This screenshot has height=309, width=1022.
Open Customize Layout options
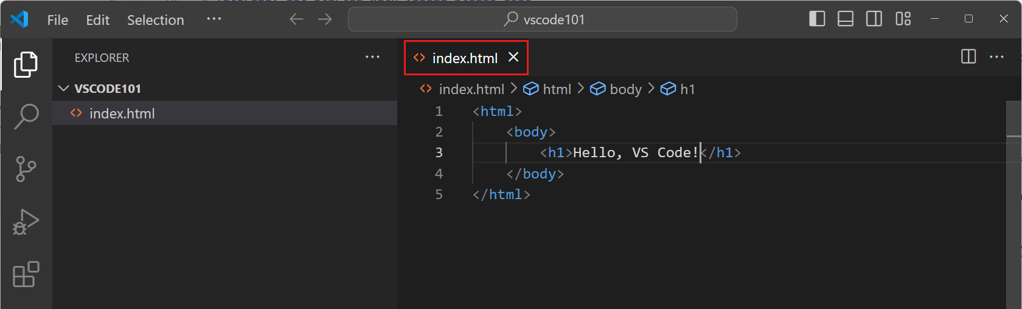tap(903, 19)
